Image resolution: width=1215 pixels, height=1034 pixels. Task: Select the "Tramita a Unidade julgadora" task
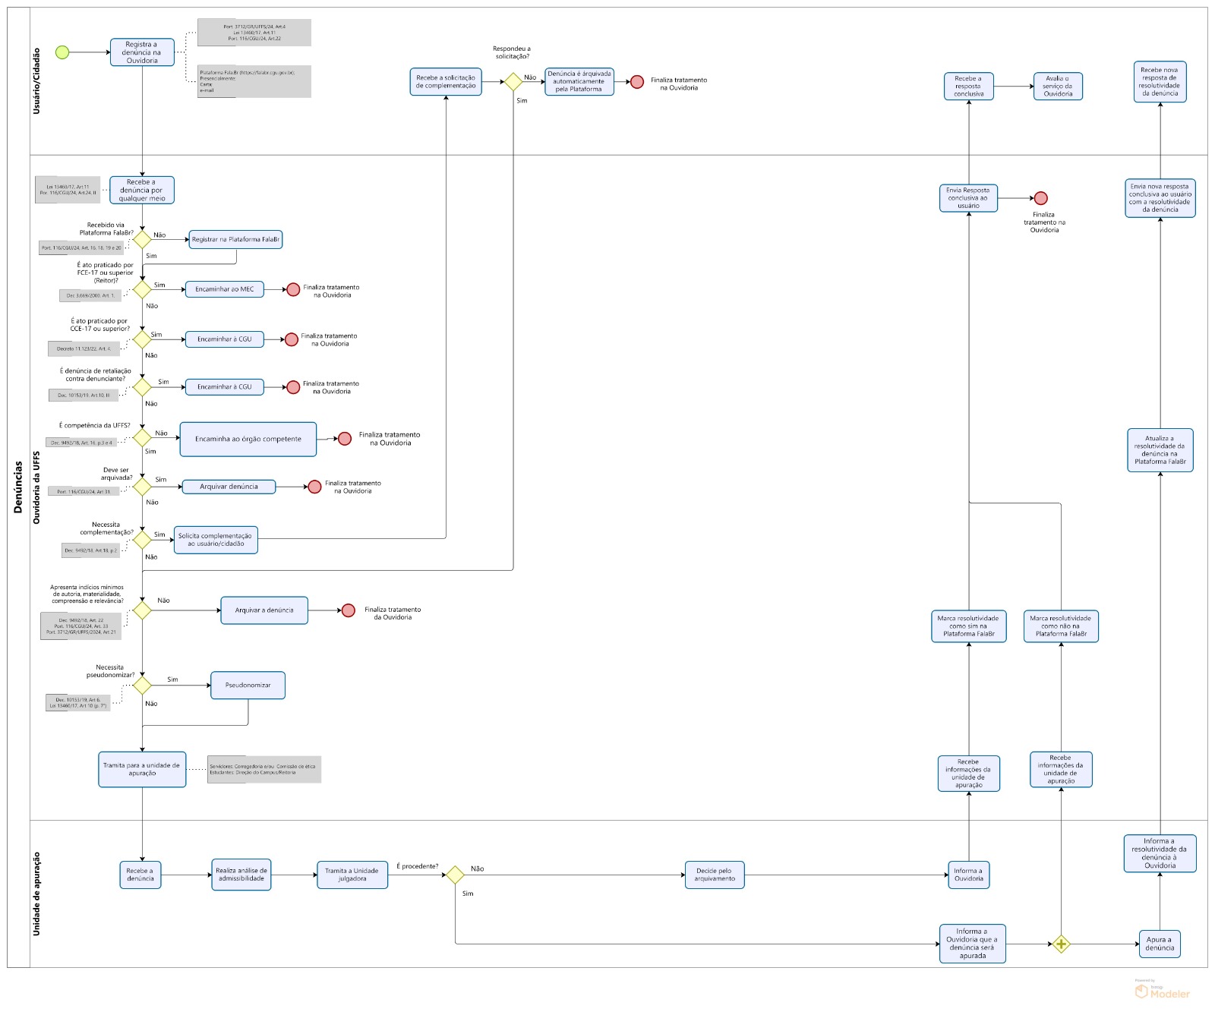point(352,875)
